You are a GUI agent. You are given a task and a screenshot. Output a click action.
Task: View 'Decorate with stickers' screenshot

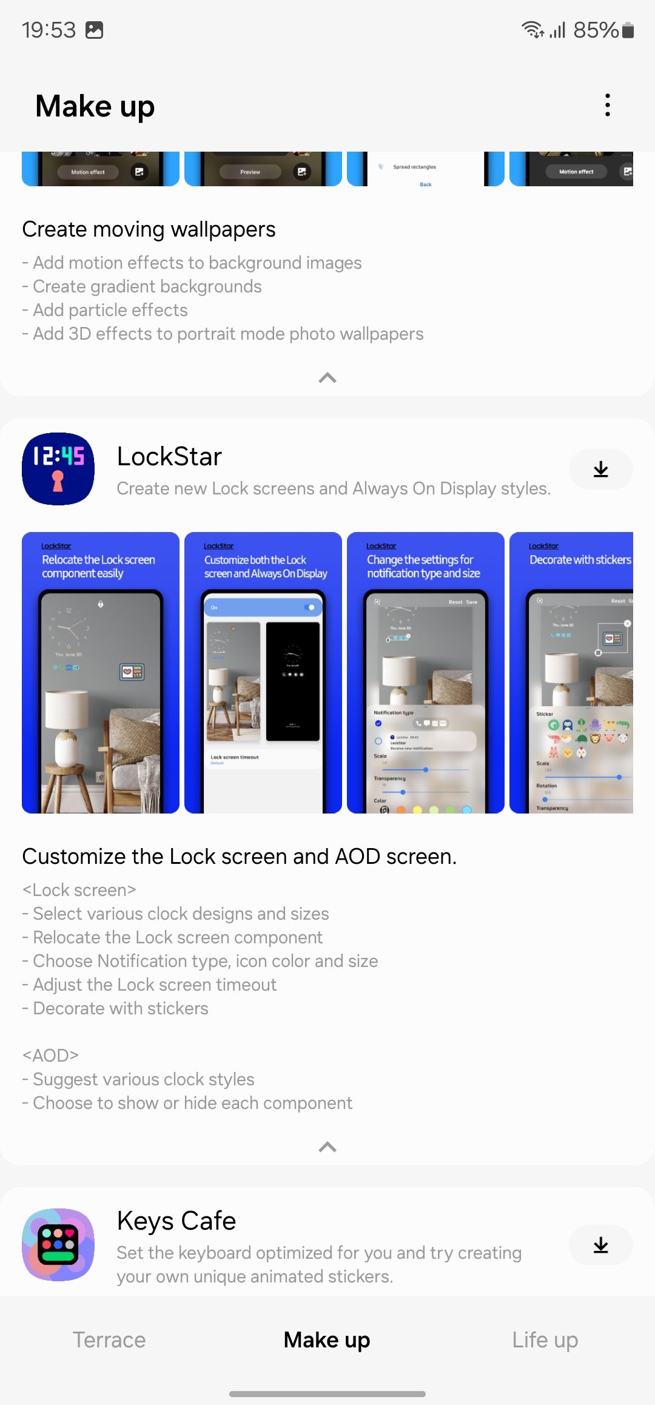point(571,673)
